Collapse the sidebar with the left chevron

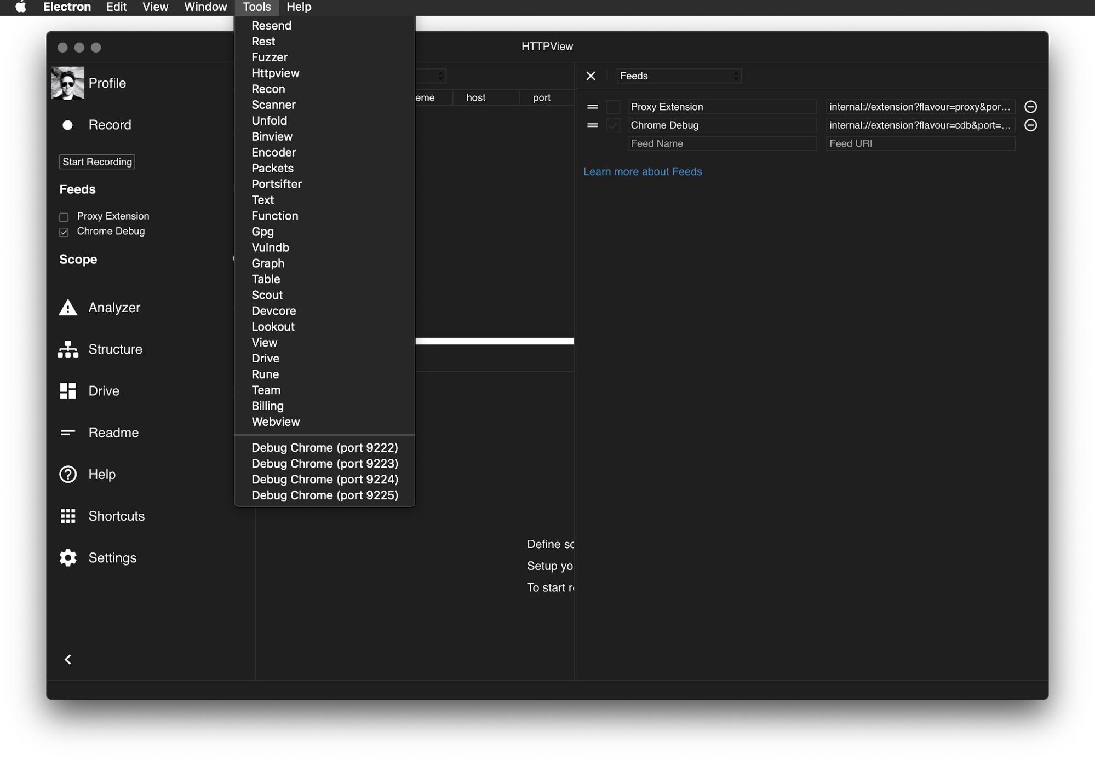pos(68,660)
